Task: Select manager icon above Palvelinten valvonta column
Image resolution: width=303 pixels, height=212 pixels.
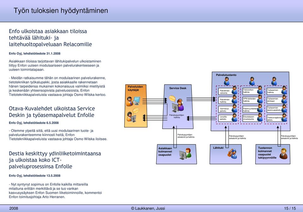Action: click(227, 81)
